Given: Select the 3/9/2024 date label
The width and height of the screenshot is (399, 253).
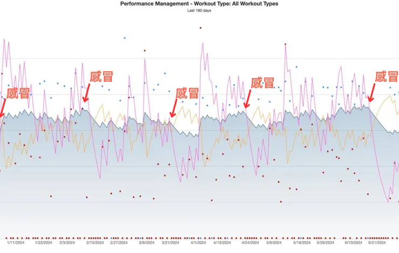Looking at the screenshot, I should 147,243.
